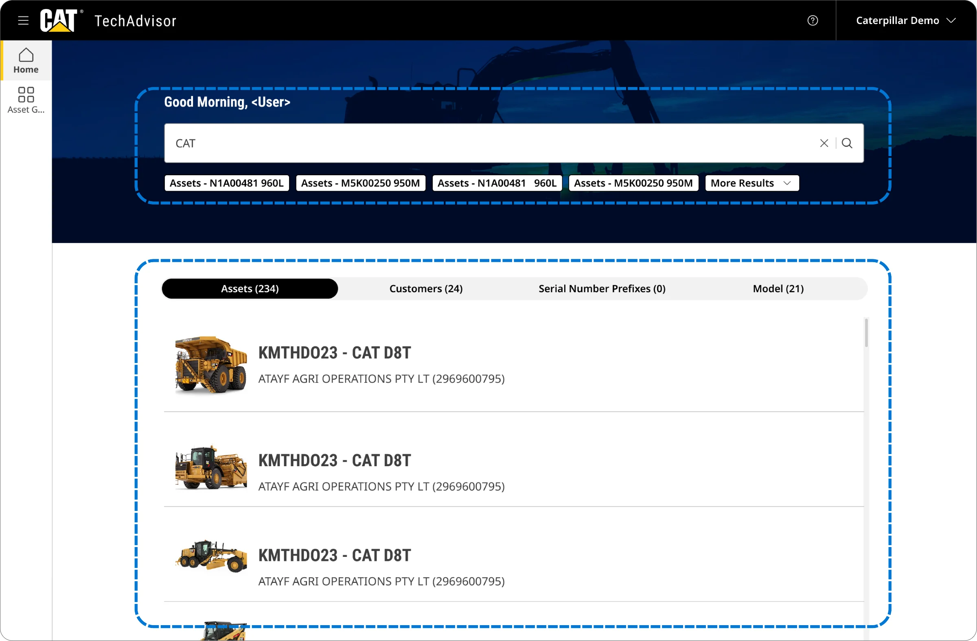Go to Home in the sidebar
This screenshot has height=641, width=977.
tap(26, 60)
